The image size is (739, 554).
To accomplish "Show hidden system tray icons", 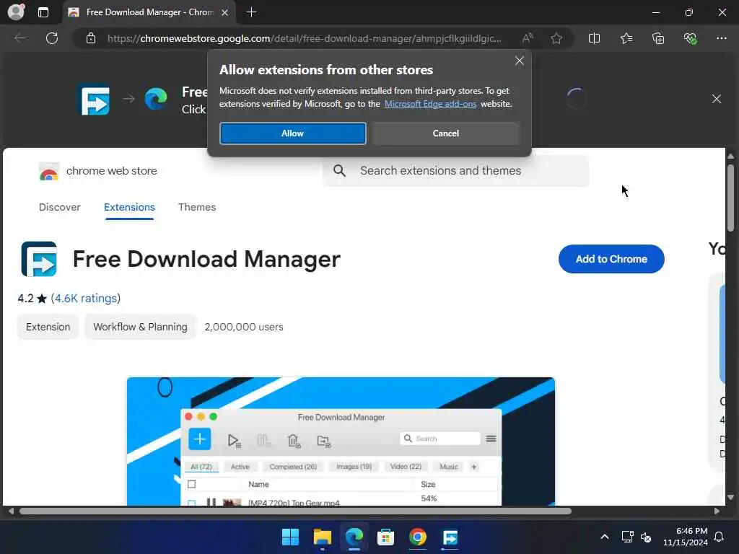I will click(x=604, y=537).
